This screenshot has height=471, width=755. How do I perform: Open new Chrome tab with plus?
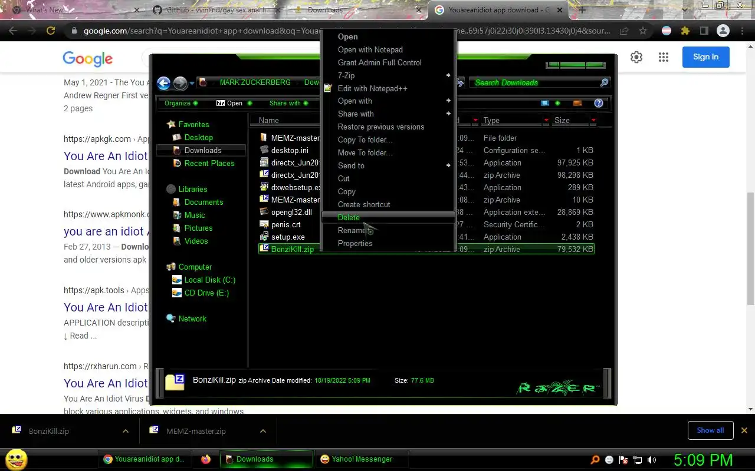click(x=582, y=10)
